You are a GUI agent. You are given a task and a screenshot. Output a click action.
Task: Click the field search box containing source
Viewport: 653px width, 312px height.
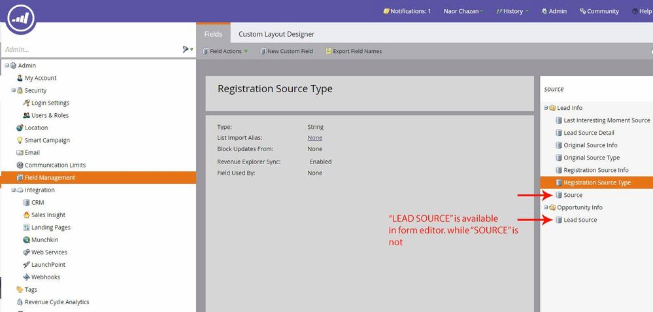click(x=595, y=89)
